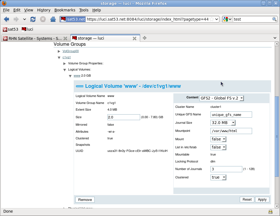Viewport: 280px width, 216px height.
Task: Open the Journal Size dropdown
Action: [x=223, y=123]
